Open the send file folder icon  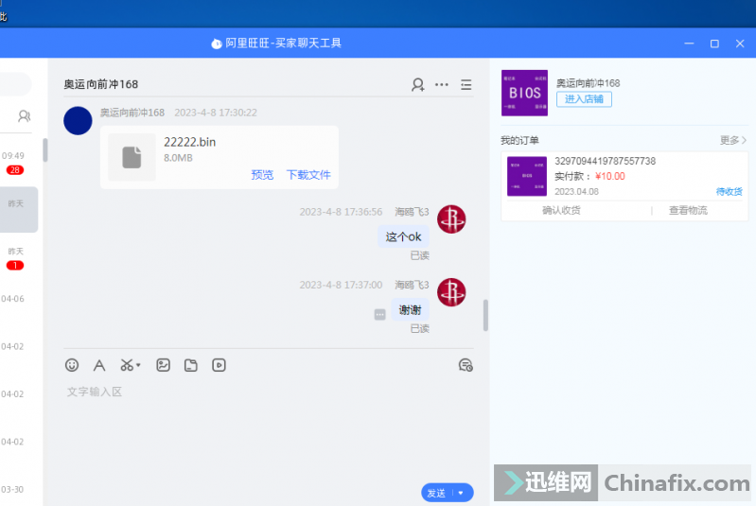[191, 365]
